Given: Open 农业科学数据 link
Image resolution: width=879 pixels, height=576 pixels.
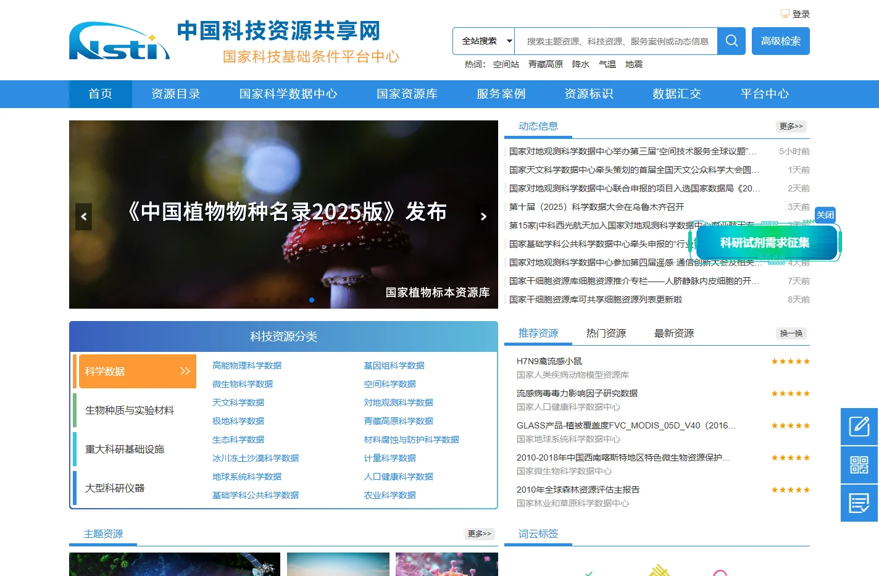Looking at the screenshot, I should [390, 495].
